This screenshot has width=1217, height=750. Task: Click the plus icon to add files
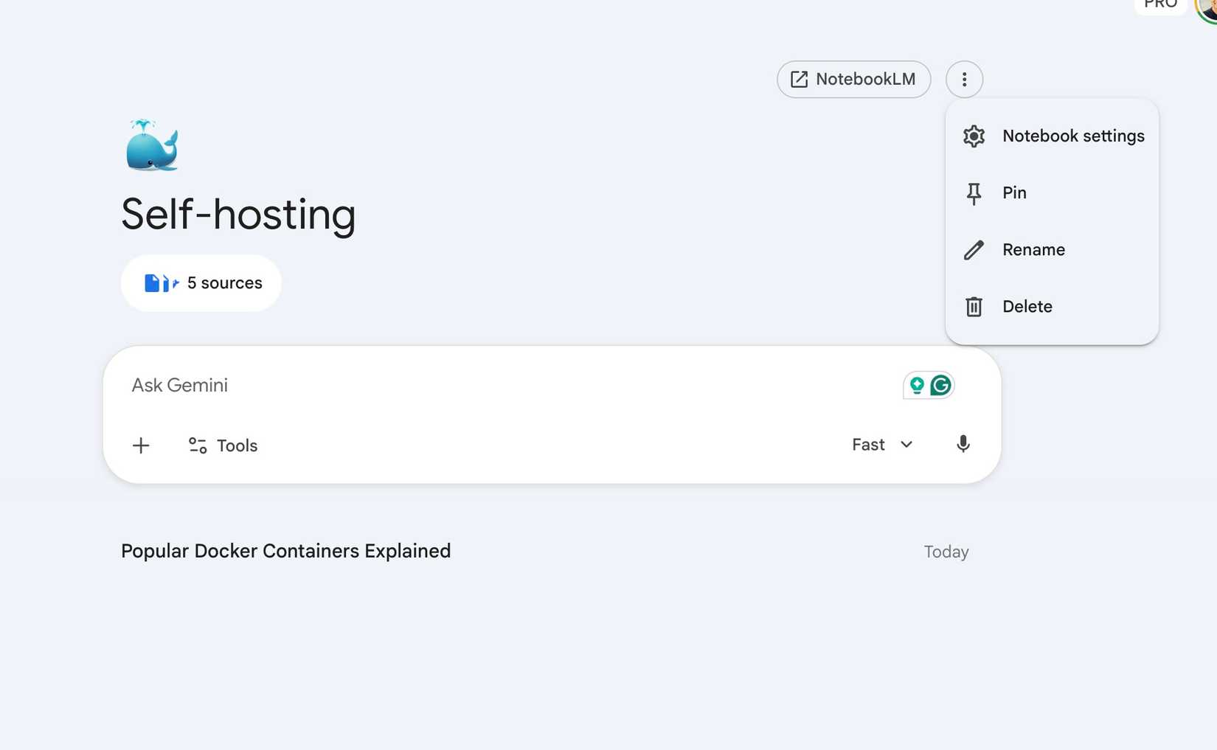(x=141, y=445)
